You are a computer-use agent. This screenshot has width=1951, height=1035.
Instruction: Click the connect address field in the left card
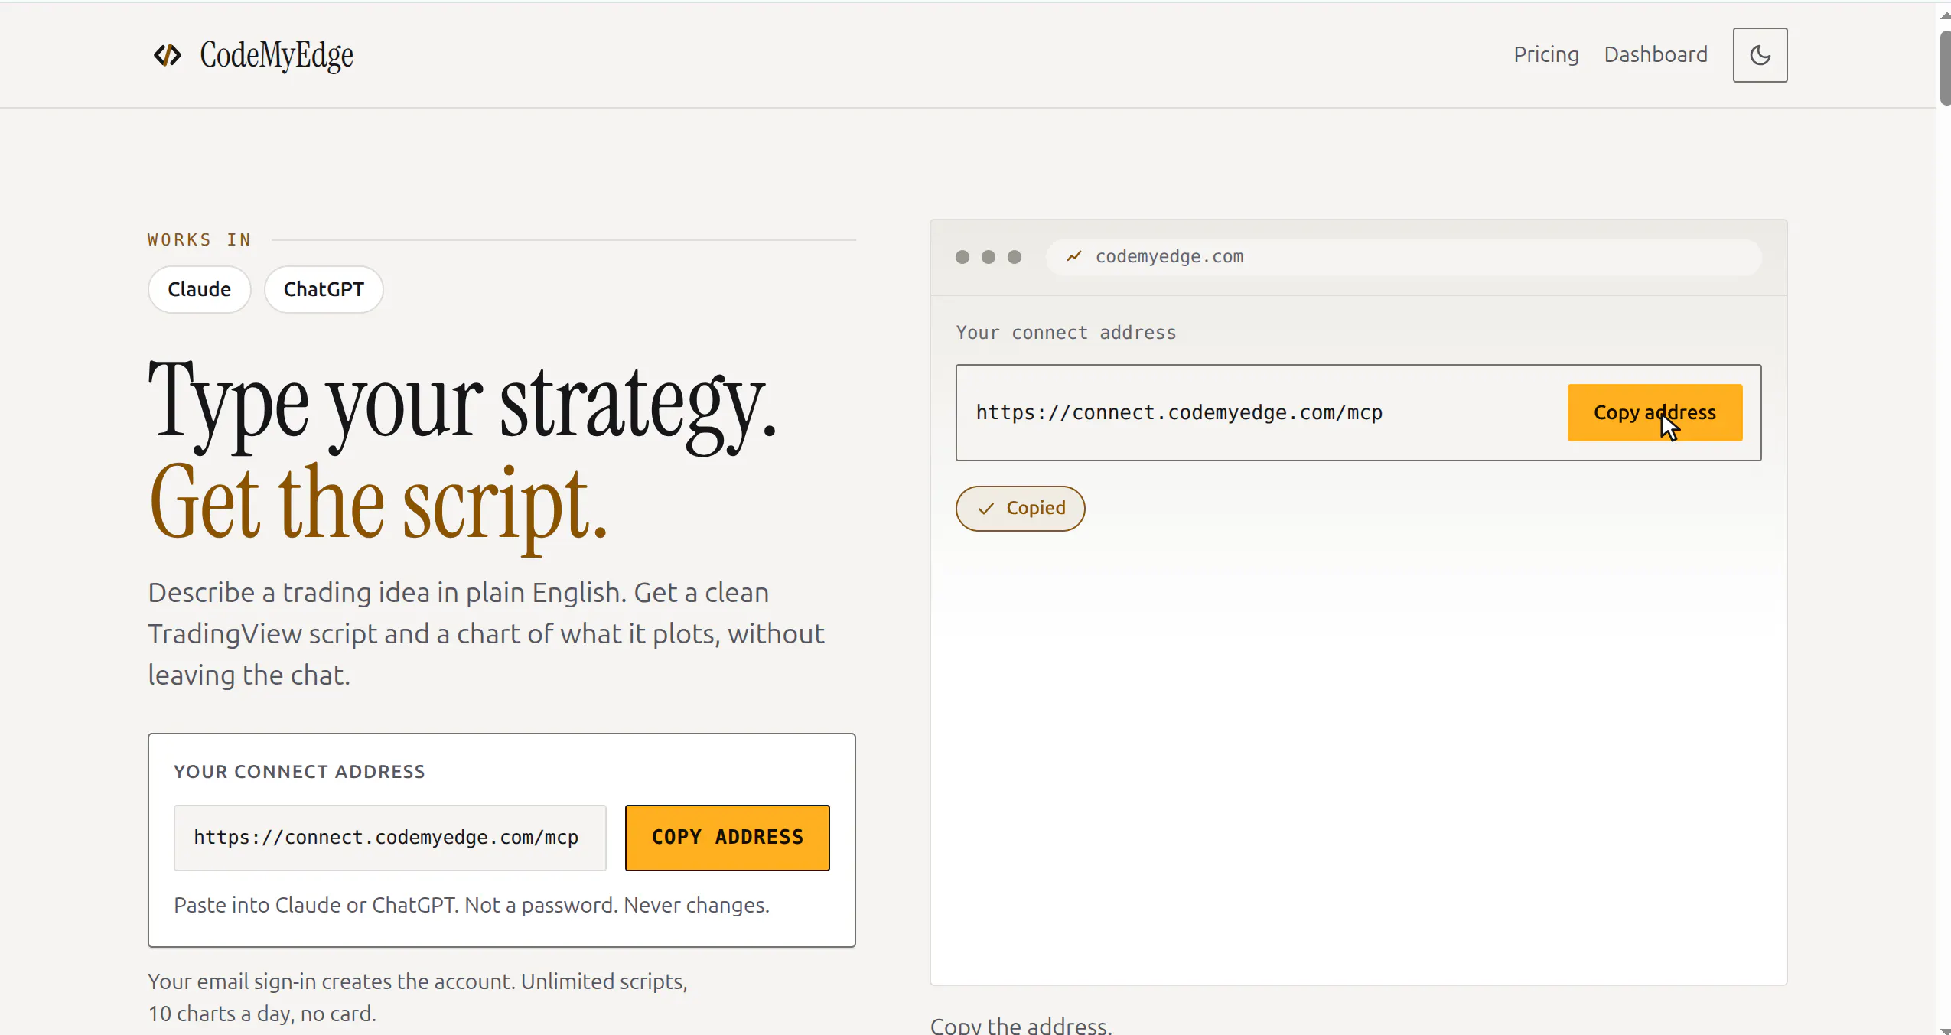point(389,837)
